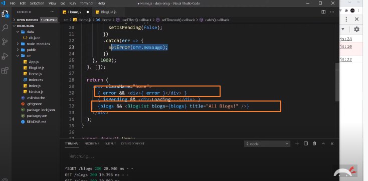Open the Run and Debug view
The height and width of the screenshot is (181, 368).
[x=5, y=56]
